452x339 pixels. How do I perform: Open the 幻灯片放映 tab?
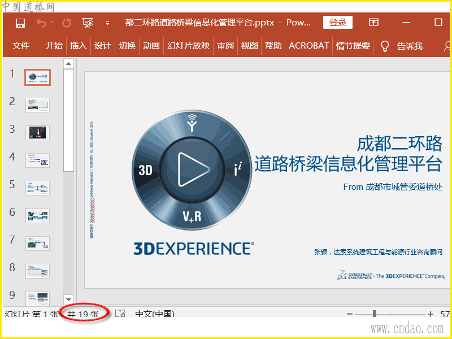point(188,46)
